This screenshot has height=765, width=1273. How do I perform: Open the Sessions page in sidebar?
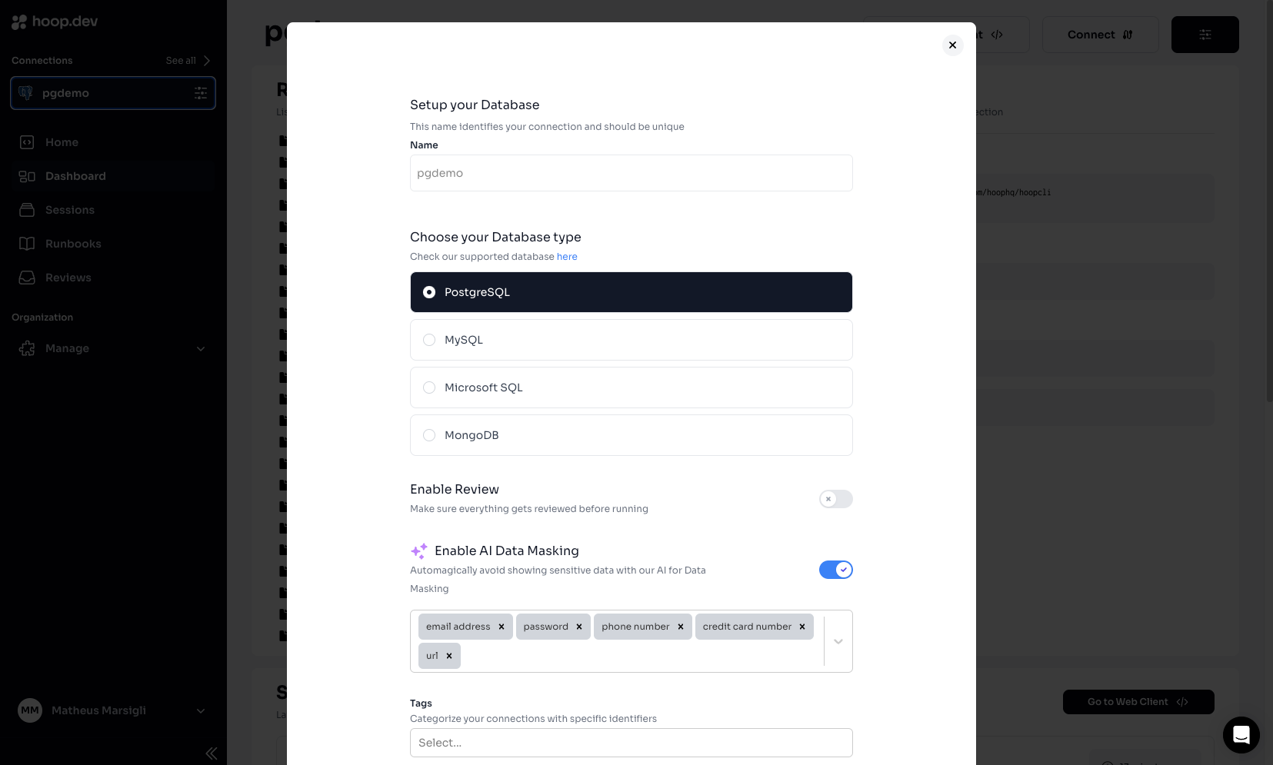click(69, 210)
